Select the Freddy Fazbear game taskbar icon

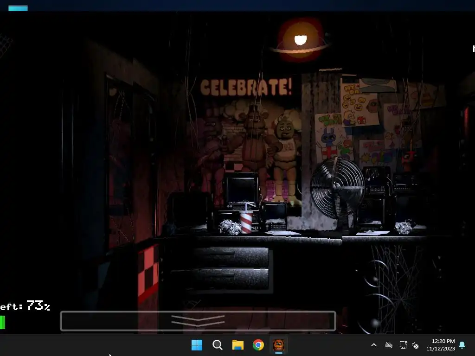[x=279, y=345]
